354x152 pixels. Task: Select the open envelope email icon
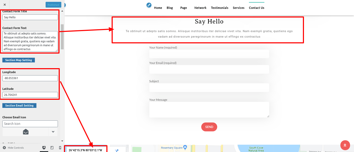click(x=26, y=132)
